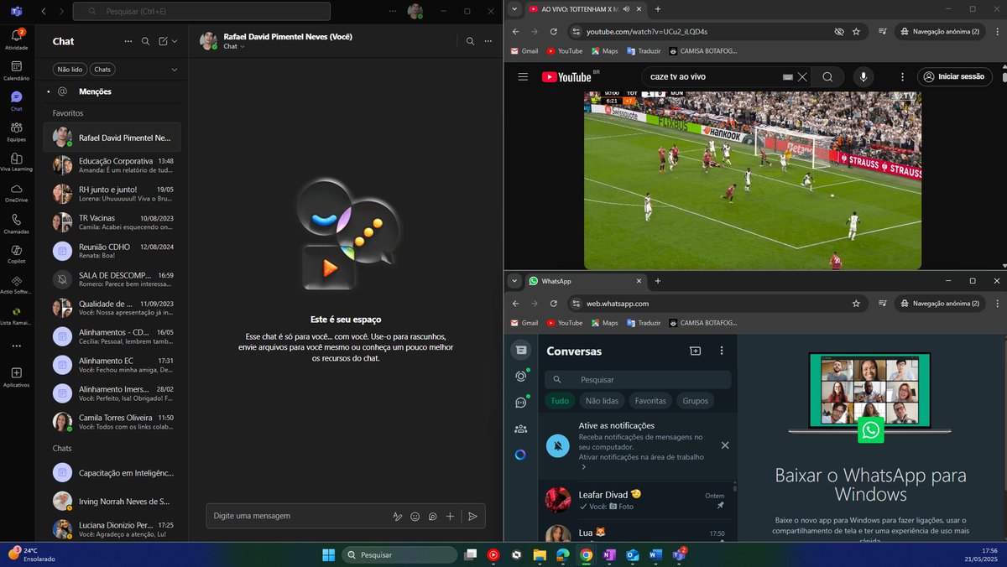Image resolution: width=1007 pixels, height=567 pixels.
Task: Open Windows Start button on taskbar
Action: (328, 554)
